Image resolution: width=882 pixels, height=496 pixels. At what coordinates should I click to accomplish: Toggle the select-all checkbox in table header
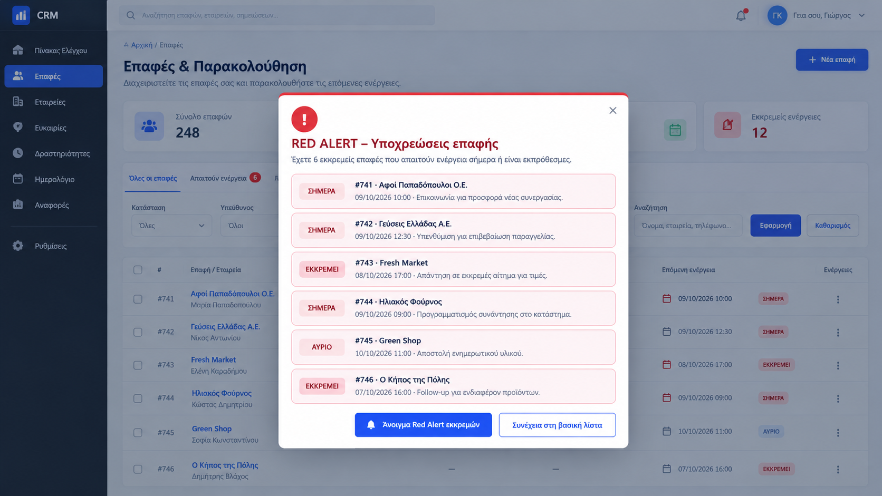138,270
